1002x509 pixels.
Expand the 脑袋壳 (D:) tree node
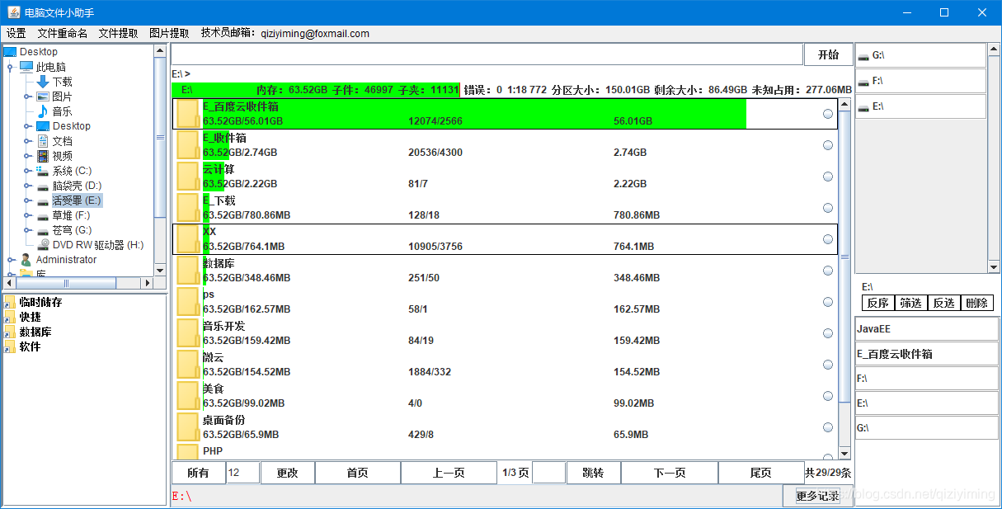pyautogui.click(x=27, y=186)
